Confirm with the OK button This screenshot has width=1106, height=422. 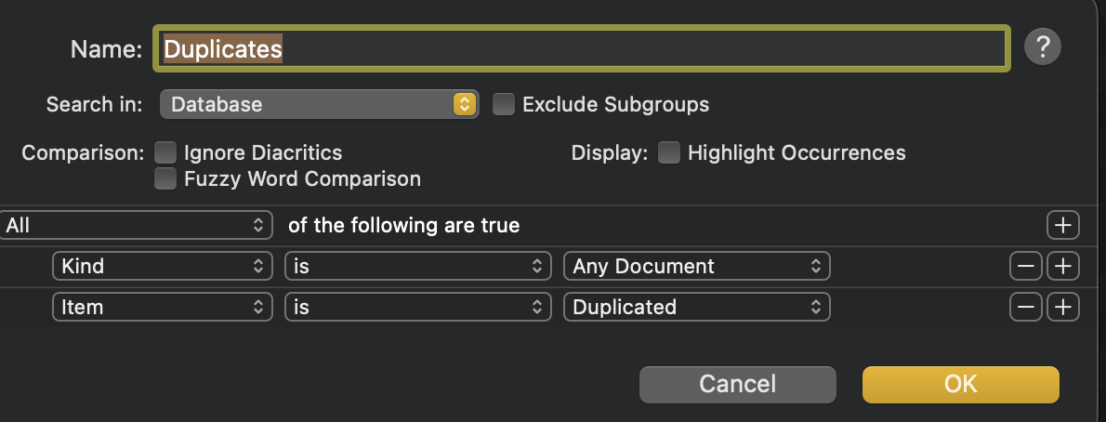960,384
